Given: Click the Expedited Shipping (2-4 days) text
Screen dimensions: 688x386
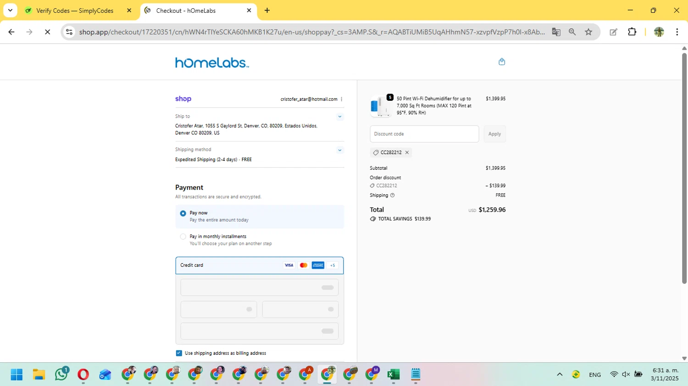Looking at the screenshot, I should [x=206, y=159].
